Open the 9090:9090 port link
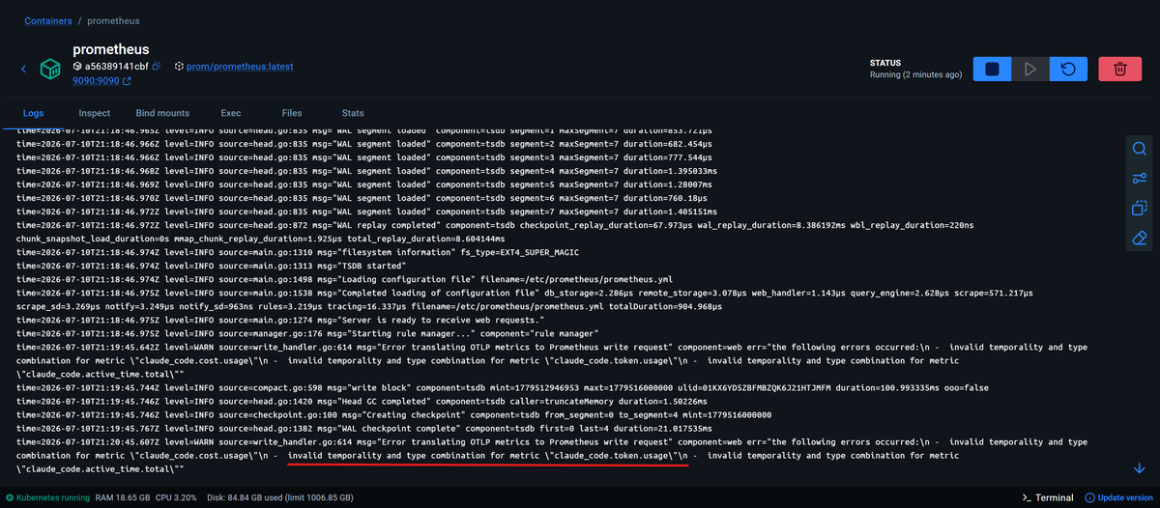Image resolution: width=1160 pixels, height=508 pixels. point(96,81)
